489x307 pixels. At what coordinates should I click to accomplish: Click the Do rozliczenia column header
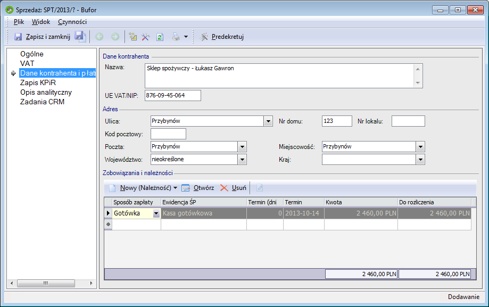434,202
